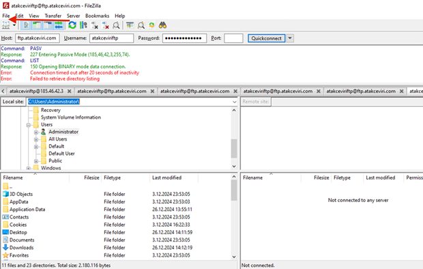Toggle processing of the transfer queue

click(84, 25)
